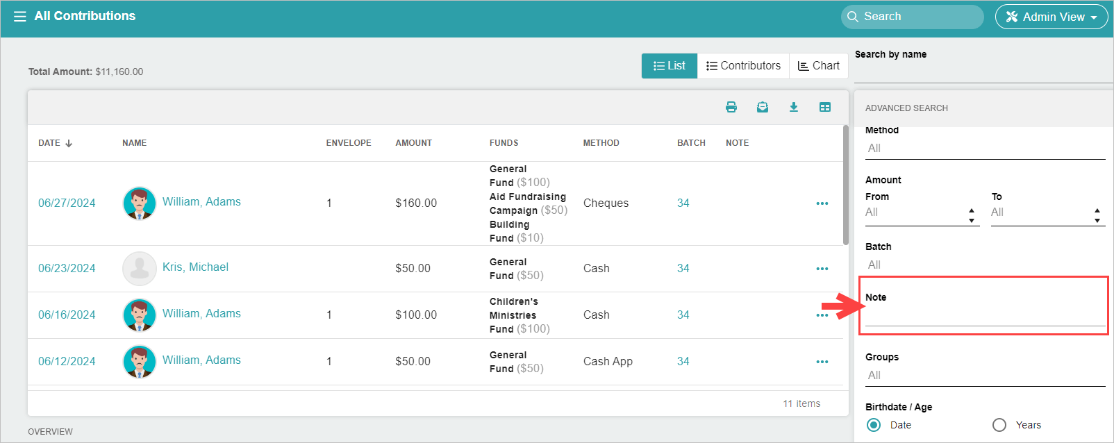Open the Method dropdown
This screenshot has height=443, width=1114.
985,149
